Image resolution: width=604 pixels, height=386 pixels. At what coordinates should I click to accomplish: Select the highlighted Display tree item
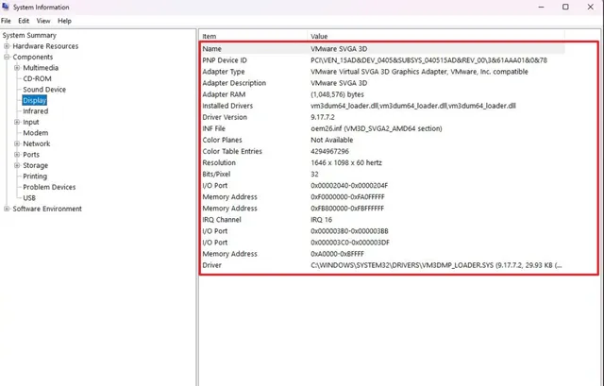35,101
